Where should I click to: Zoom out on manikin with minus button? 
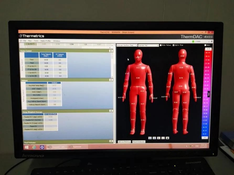pos(163,138)
